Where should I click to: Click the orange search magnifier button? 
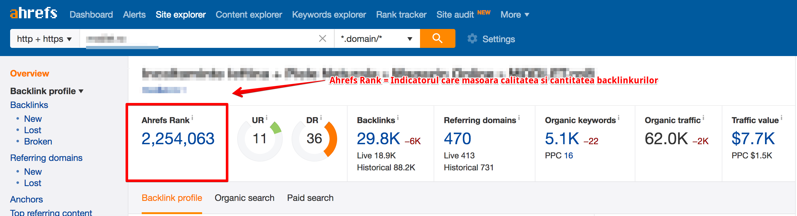(437, 38)
